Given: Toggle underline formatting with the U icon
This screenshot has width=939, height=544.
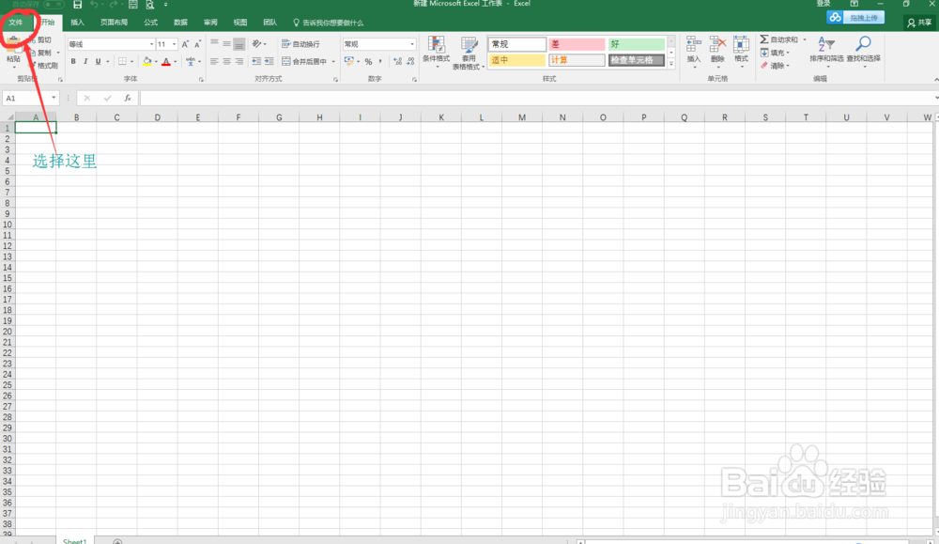Looking at the screenshot, I should click(x=97, y=61).
